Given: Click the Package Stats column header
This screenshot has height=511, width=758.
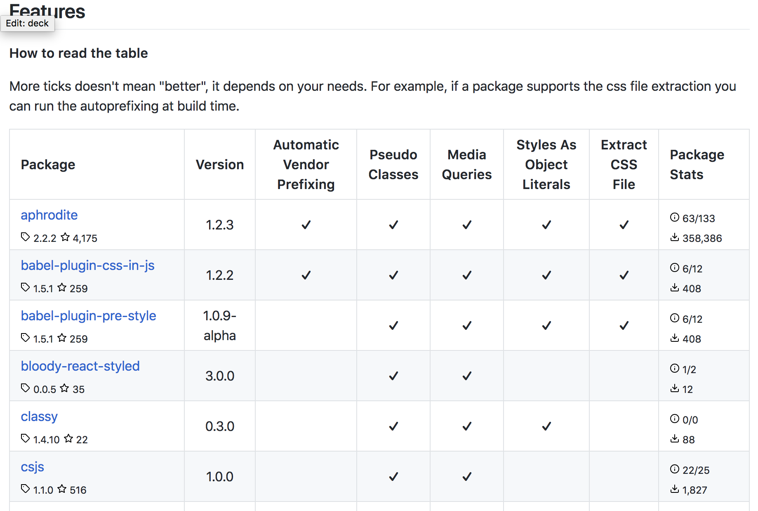Looking at the screenshot, I should [x=697, y=165].
